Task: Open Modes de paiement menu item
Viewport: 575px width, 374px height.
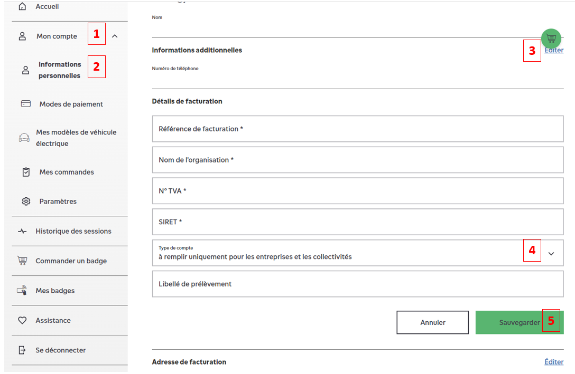Action: (x=71, y=104)
